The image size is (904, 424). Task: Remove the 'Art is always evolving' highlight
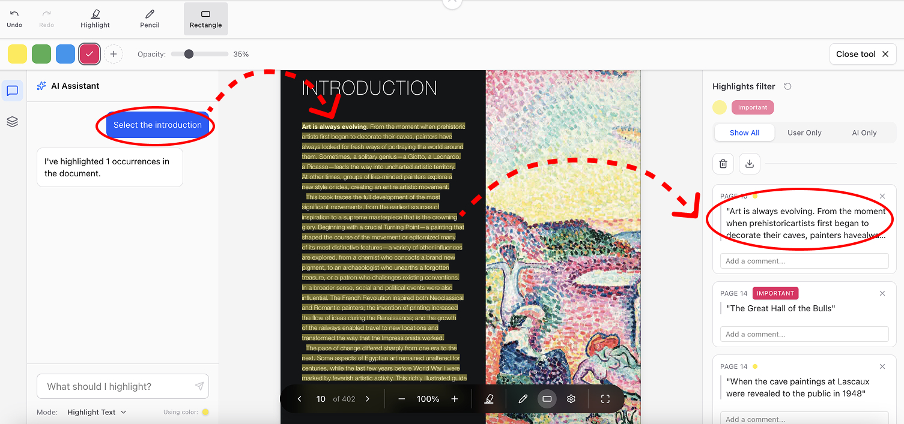pos(882,196)
